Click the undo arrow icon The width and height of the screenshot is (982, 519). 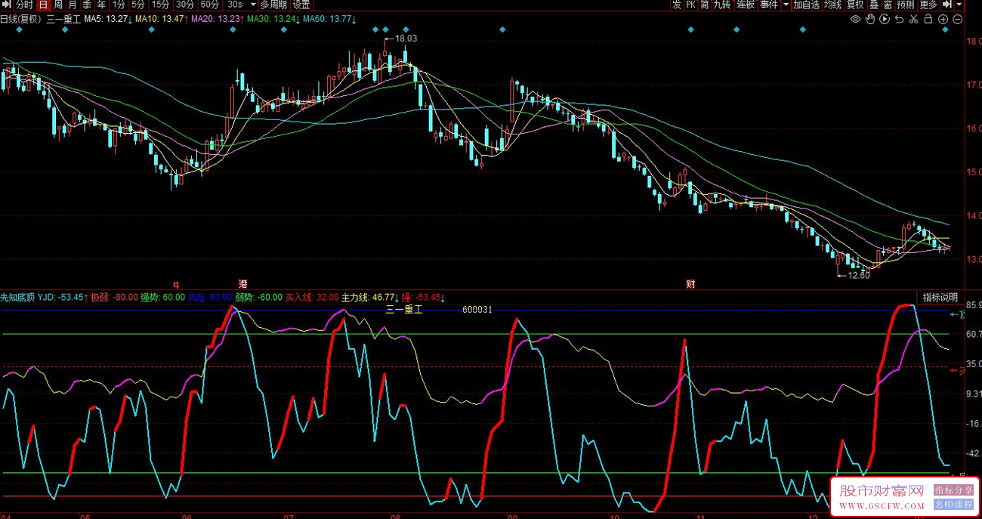pyautogui.click(x=899, y=19)
